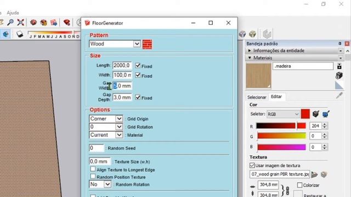
Task: Click the texture aspect ratio lock chain icon
Action: click(287, 190)
